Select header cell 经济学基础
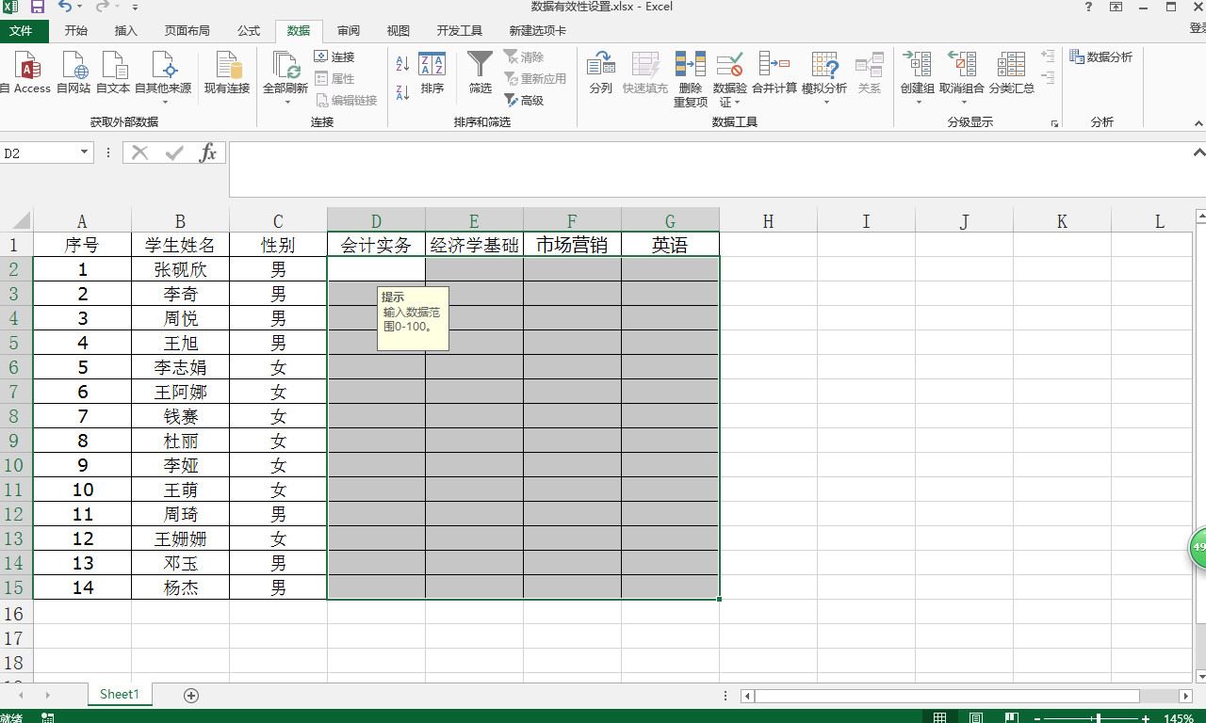Image resolution: width=1206 pixels, height=723 pixels. pos(474,245)
